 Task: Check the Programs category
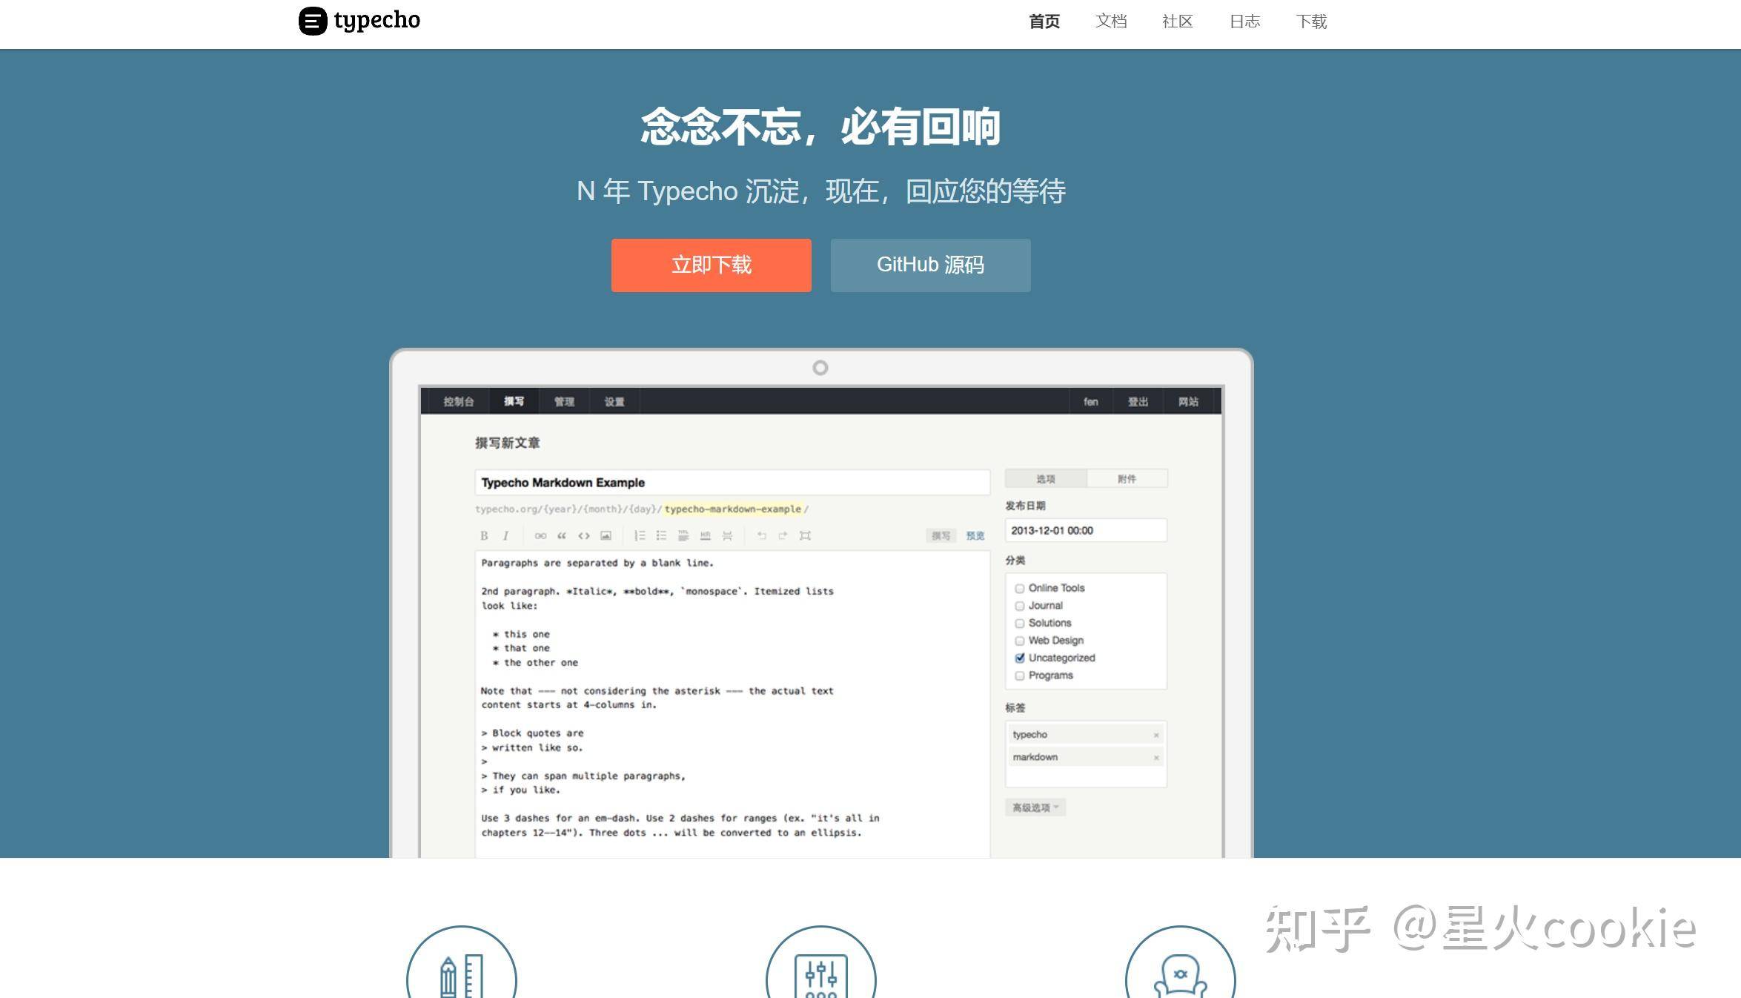click(x=1020, y=675)
